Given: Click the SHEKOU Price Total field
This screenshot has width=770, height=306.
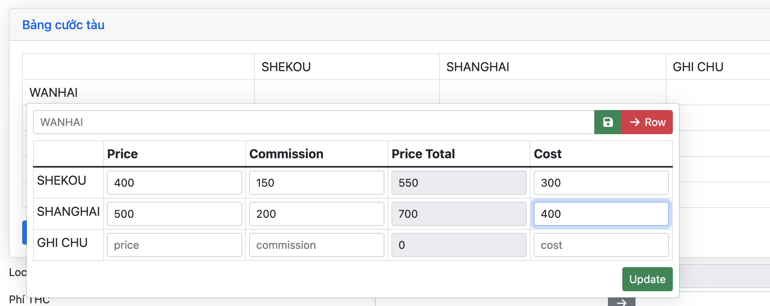Looking at the screenshot, I should 459,183.
